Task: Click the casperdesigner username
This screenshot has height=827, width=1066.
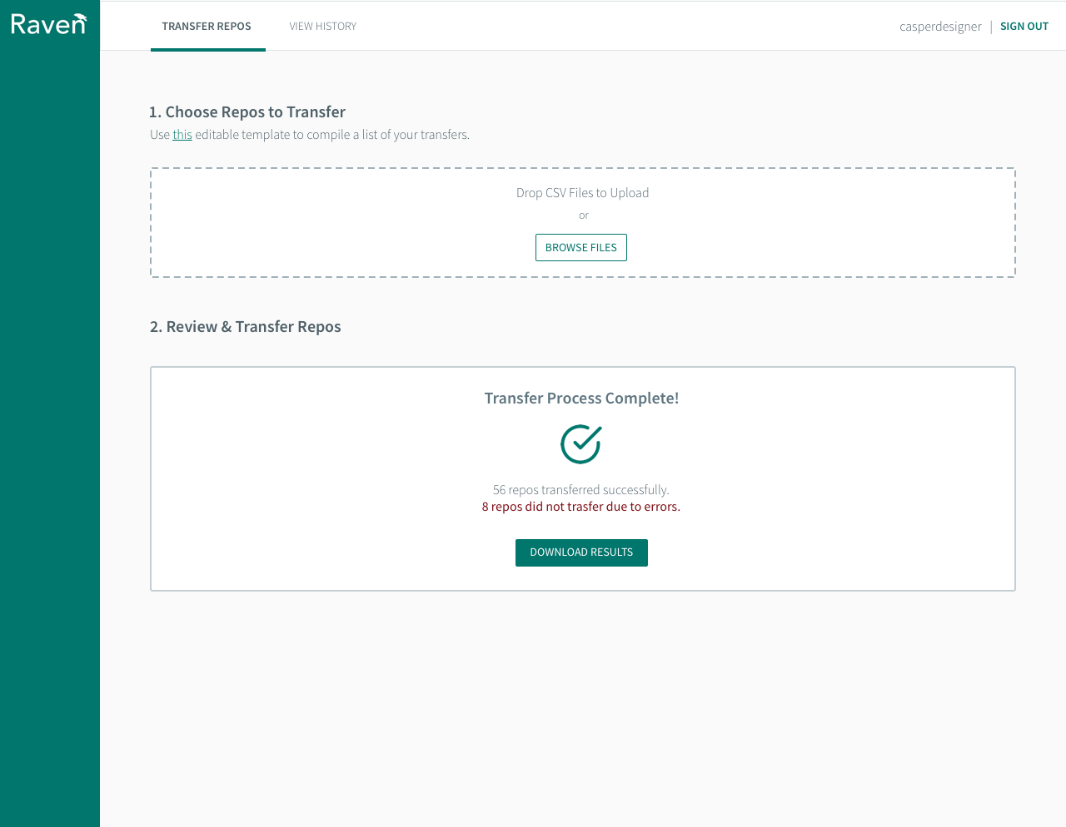Action: click(940, 27)
